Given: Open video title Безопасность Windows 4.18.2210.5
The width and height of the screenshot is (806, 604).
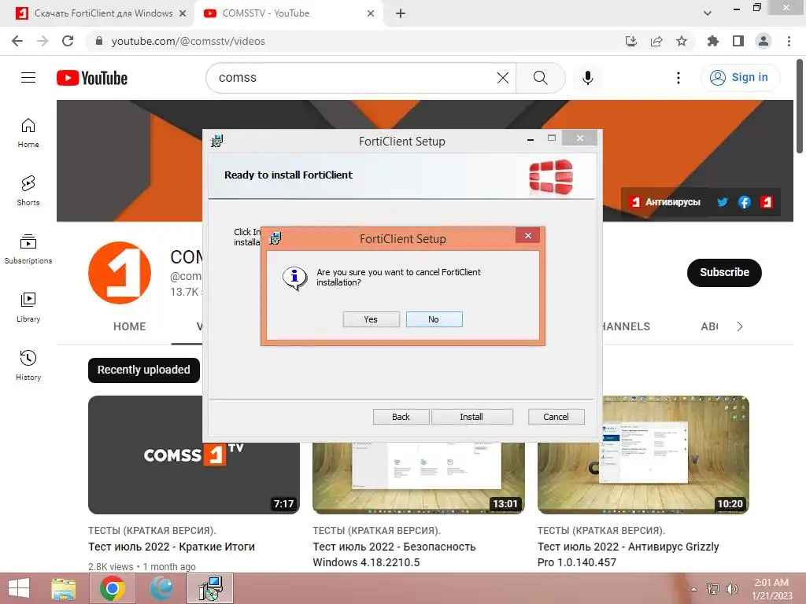Looking at the screenshot, I should [394, 554].
